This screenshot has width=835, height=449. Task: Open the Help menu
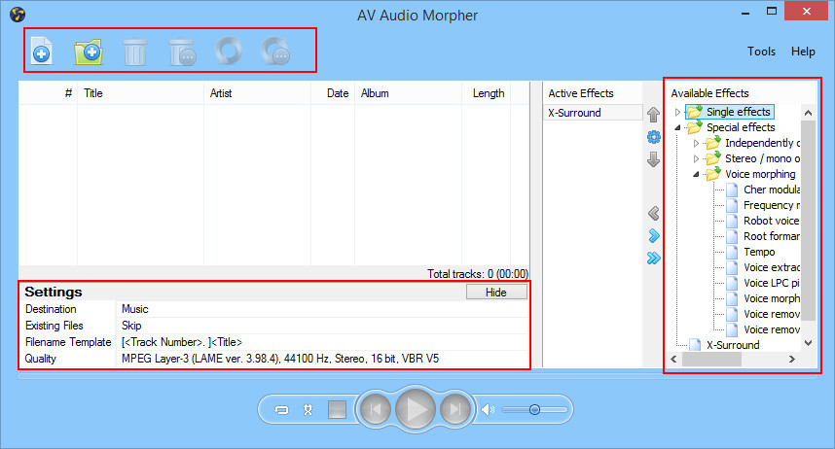(803, 52)
